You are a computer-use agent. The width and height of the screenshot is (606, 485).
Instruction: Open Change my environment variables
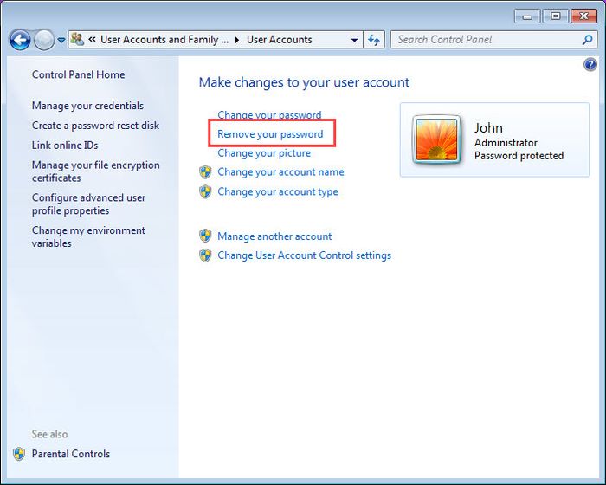pyautogui.click(x=88, y=236)
